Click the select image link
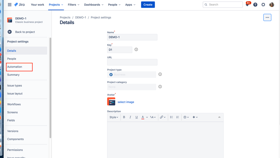The image size is (280, 158). (126, 102)
